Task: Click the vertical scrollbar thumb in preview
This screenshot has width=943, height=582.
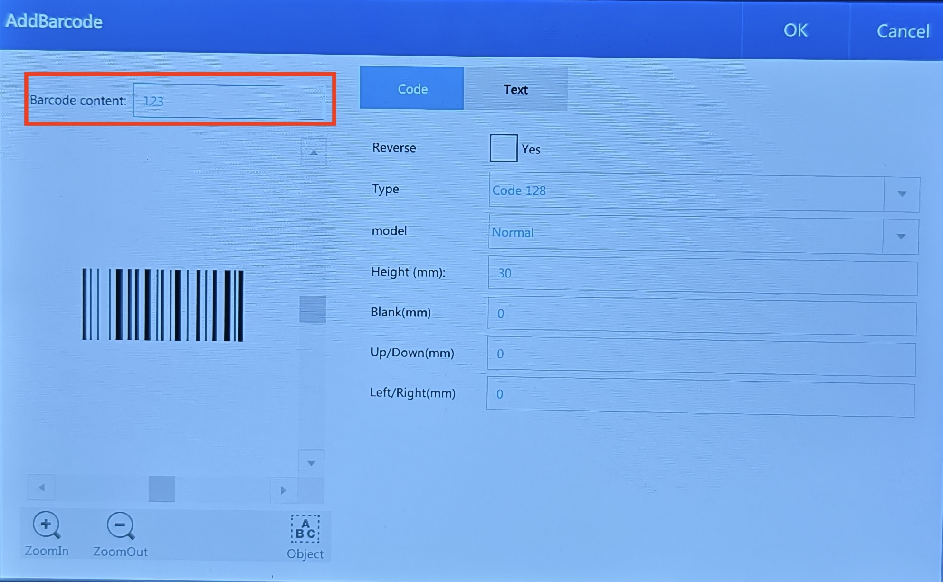Action: pyautogui.click(x=313, y=309)
